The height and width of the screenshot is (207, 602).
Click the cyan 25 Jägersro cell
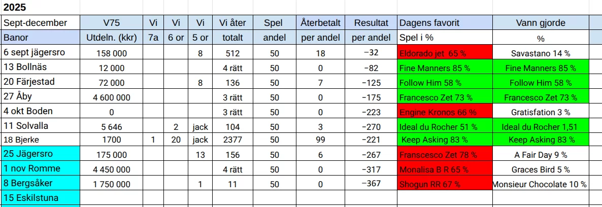[41, 154]
